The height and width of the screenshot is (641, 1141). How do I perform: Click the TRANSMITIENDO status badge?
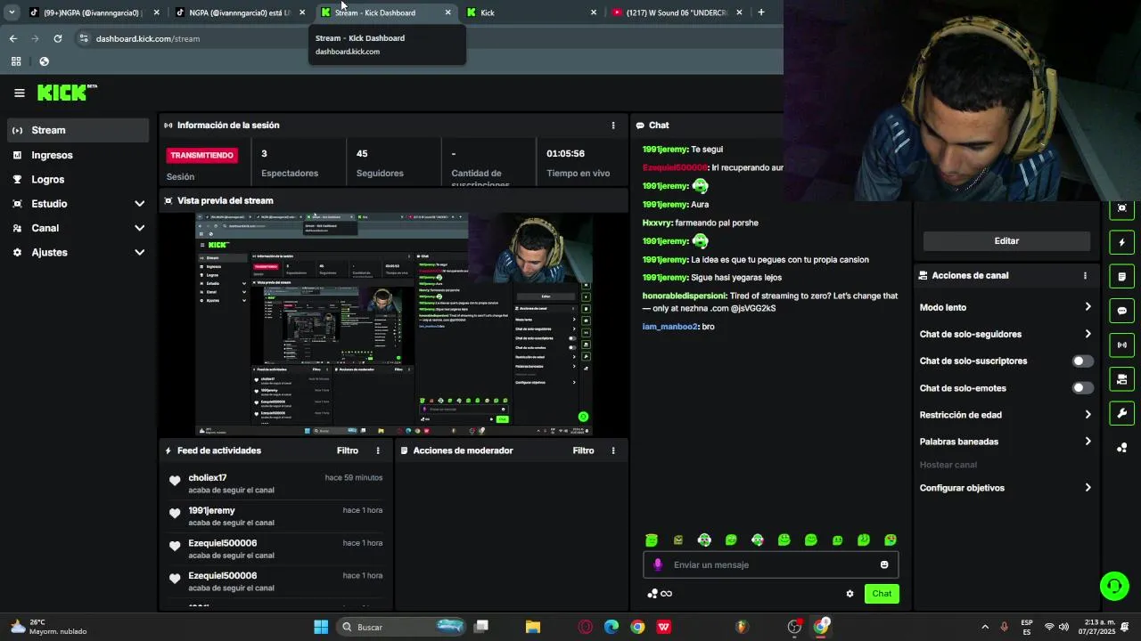[x=202, y=155]
